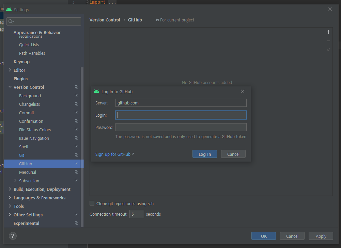Click Version Control breadcrumb
This screenshot has width=341, height=248.
pos(105,20)
